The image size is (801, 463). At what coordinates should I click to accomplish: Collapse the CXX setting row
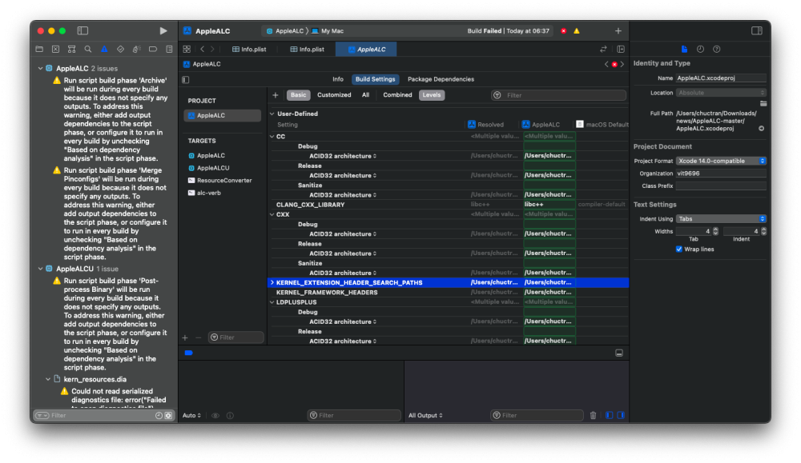272,214
